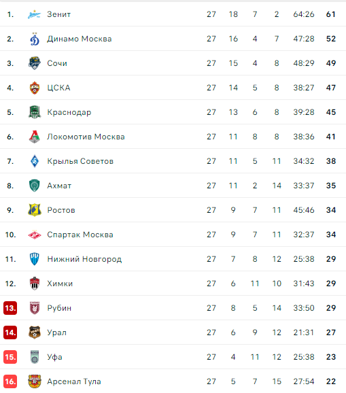
Task: Click Зенит's points total 61
Action: click(331, 14)
